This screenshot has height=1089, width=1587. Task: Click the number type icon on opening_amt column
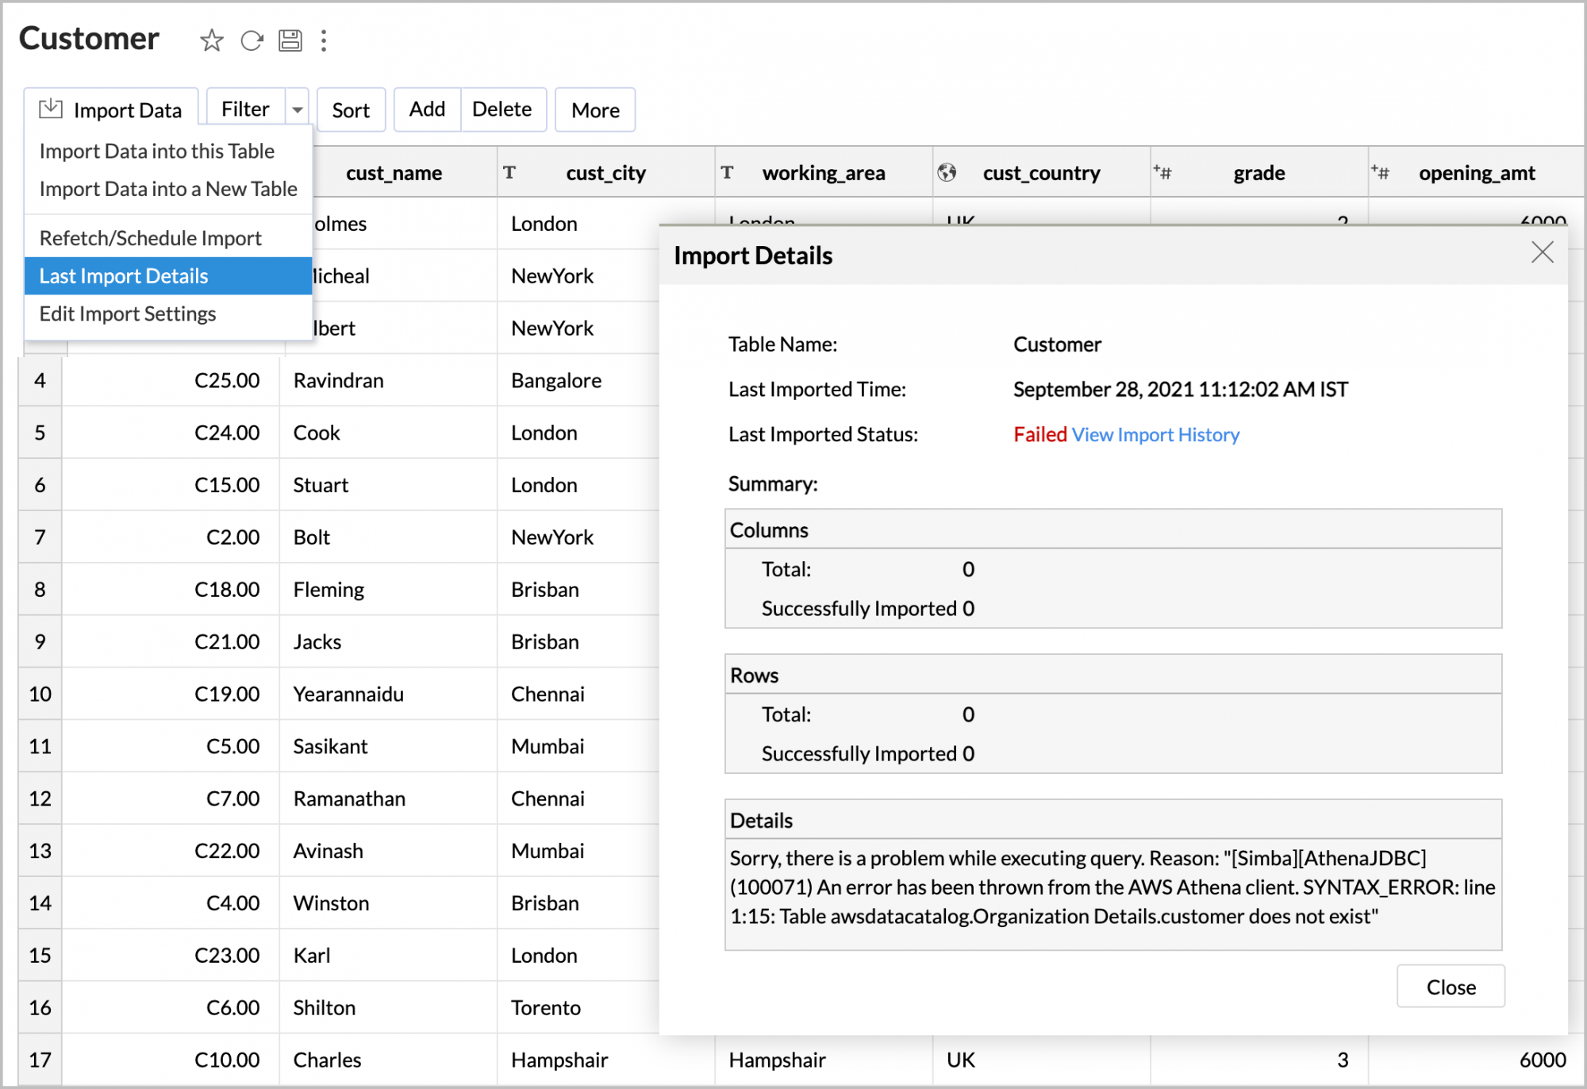coord(1380,172)
